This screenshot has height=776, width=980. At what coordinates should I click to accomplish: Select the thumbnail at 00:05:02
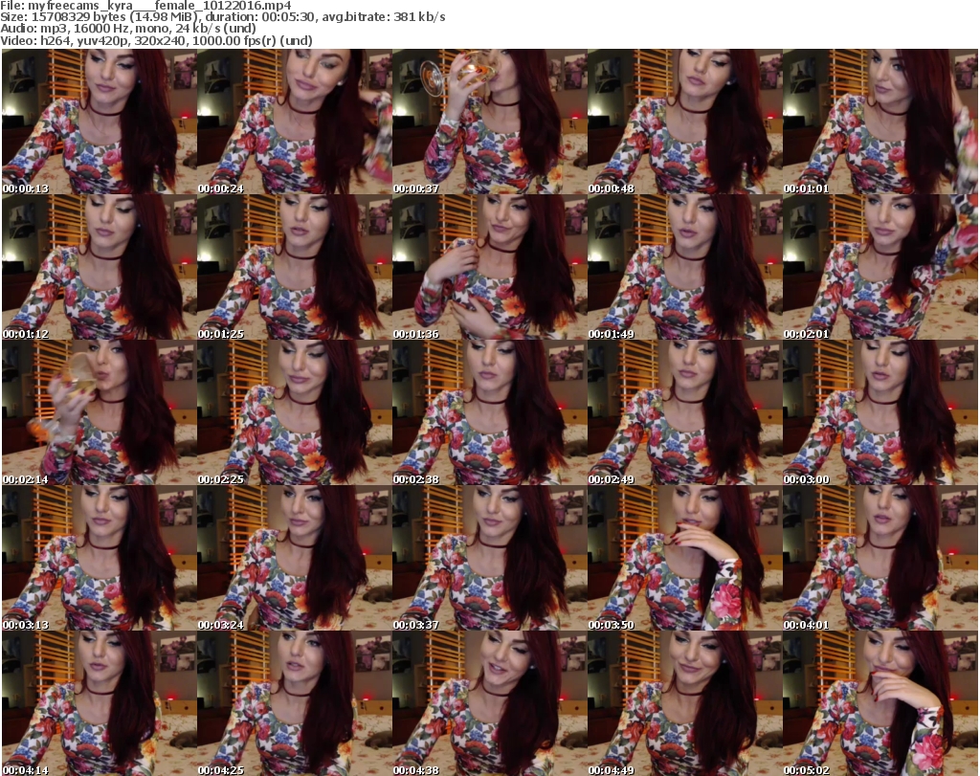[x=880, y=703]
